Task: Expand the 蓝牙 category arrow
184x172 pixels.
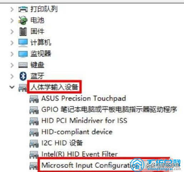Action: [12, 76]
